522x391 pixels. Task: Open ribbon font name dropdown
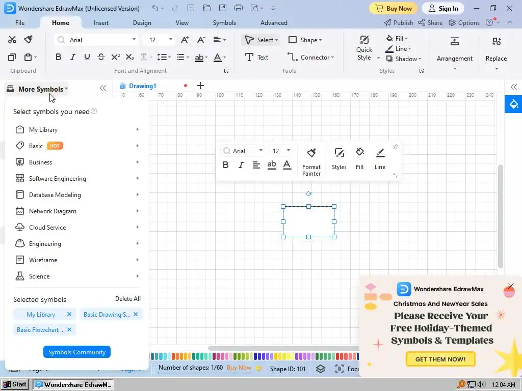(x=134, y=40)
